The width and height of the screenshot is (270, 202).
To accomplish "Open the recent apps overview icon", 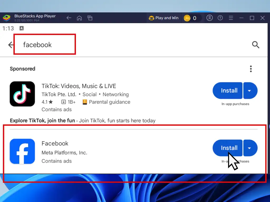I will [x=90, y=18].
